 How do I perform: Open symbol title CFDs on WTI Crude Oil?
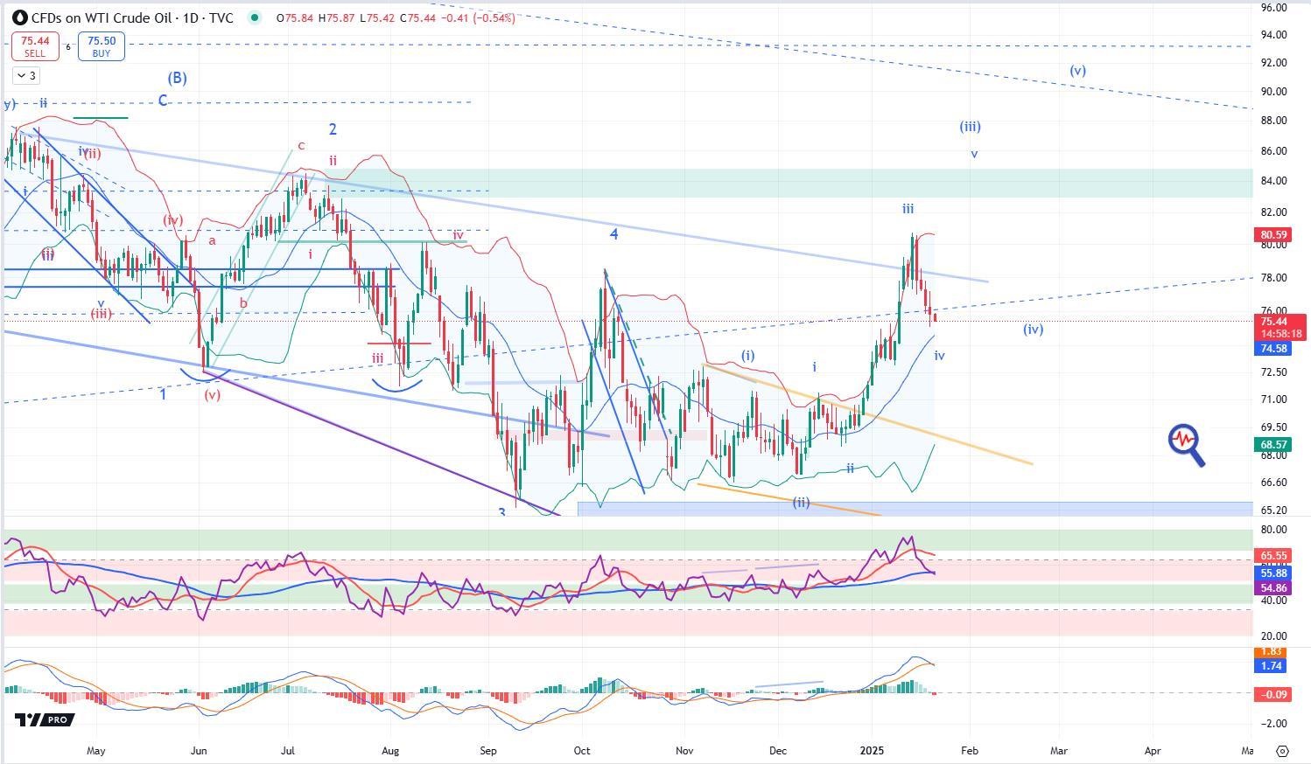tap(132, 17)
